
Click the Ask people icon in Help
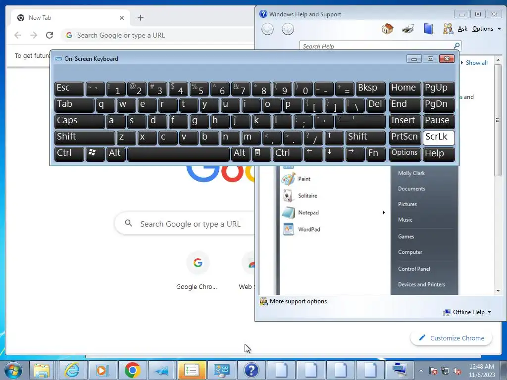(448, 29)
